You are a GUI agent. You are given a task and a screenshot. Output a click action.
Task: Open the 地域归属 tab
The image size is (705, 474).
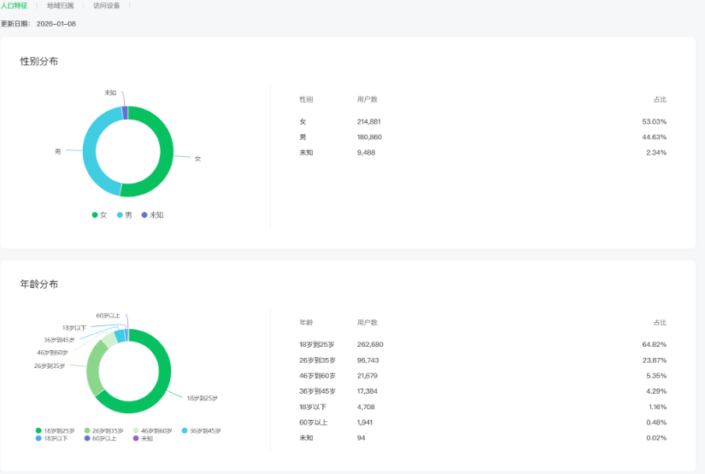click(x=61, y=6)
